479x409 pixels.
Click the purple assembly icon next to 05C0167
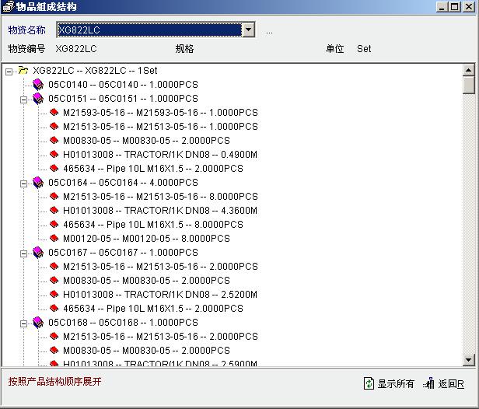[38, 253]
